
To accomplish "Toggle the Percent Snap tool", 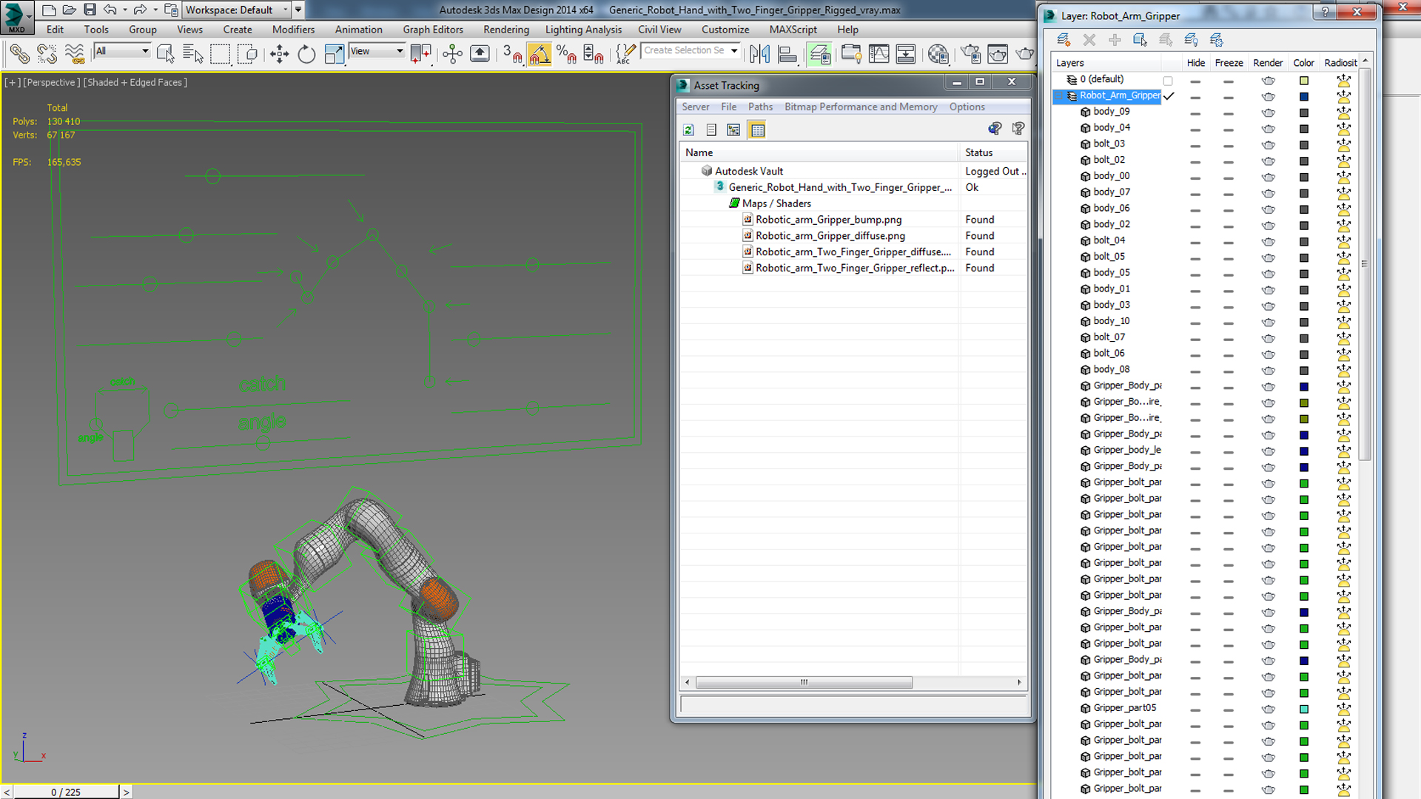I will tap(567, 53).
